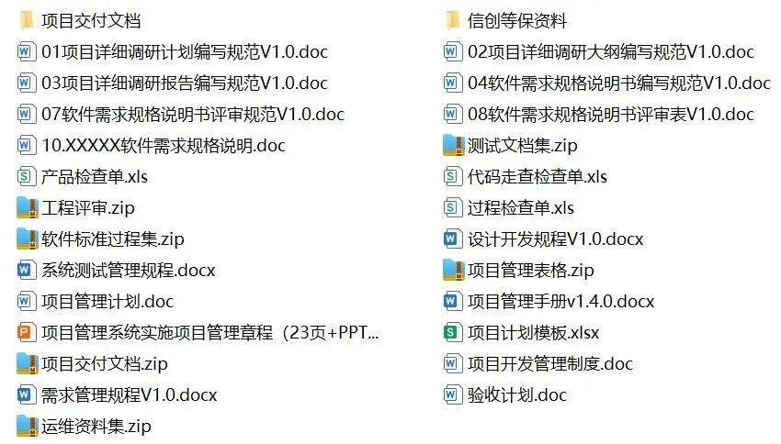The height and width of the screenshot is (444, 781).
Task: Click the file name 10.XXXXX软件需求规格说明.doc
Action: pos(164,146)
